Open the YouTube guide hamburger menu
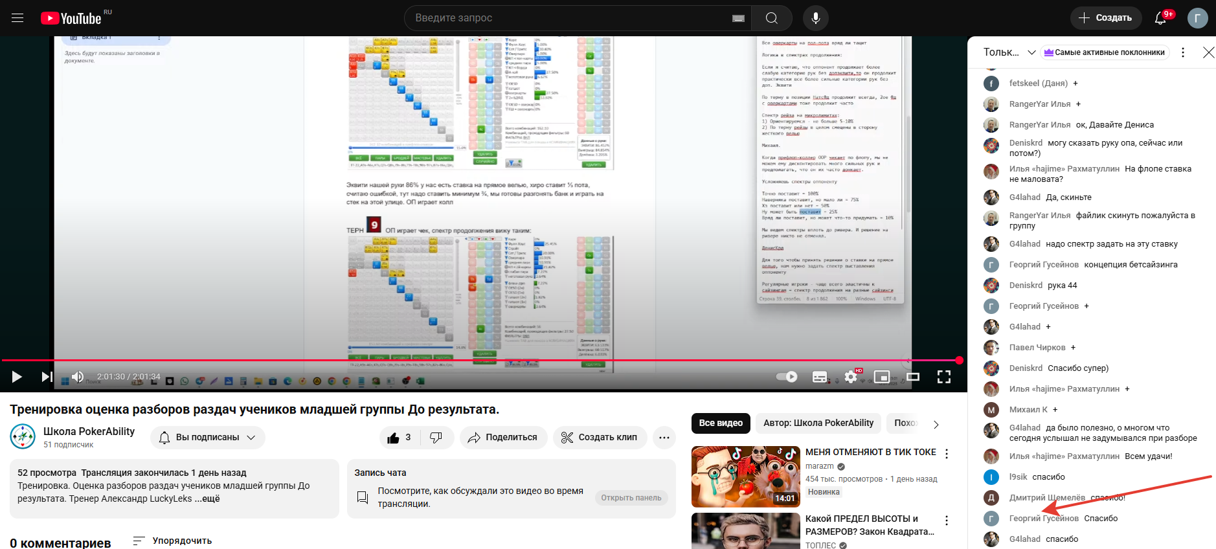 (x=17, y=18)
